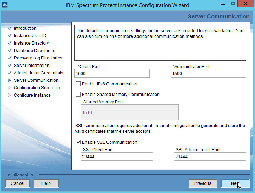Click the triangle icon beside Configuration Summary
The height and width of the screenshot is (193, 255).
[10, 88]
